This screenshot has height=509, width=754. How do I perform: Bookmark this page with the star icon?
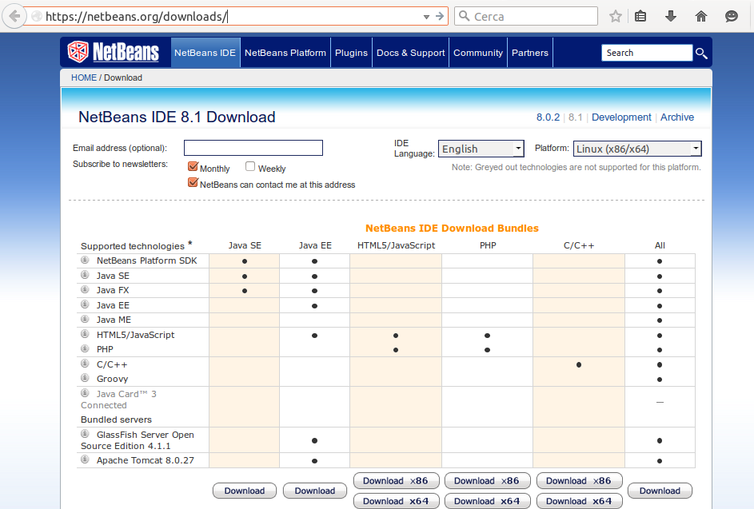615,17
